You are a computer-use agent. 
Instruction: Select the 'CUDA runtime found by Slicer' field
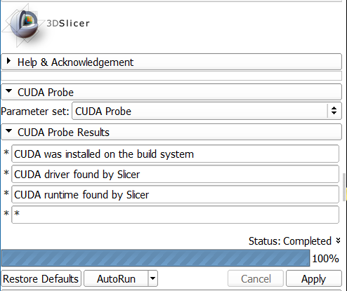point(175,195)
